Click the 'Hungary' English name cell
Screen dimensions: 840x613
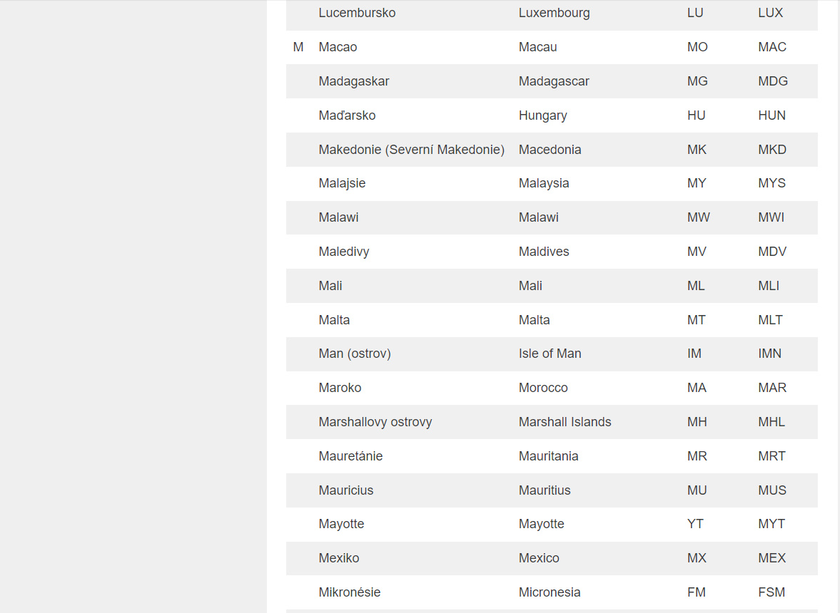pos(542,115)
